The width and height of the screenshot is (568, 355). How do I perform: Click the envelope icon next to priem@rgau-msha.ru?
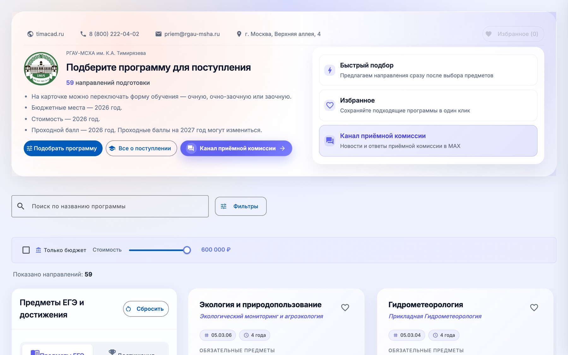158,34
